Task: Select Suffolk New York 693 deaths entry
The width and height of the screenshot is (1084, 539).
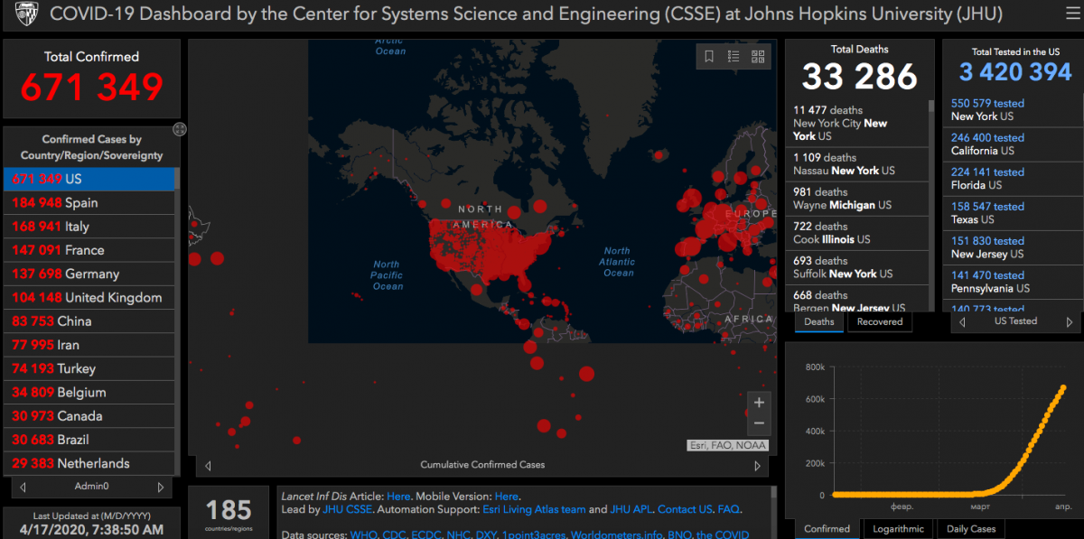Action: pos(855,267)
